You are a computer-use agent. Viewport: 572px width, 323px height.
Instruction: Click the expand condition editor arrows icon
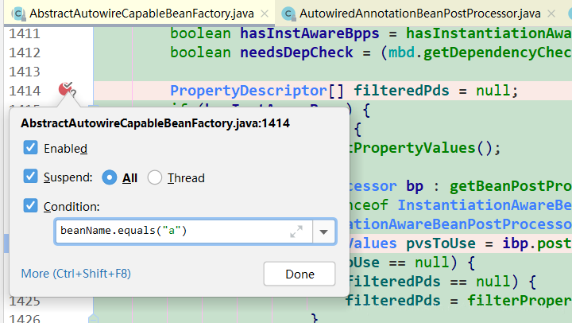296,232
